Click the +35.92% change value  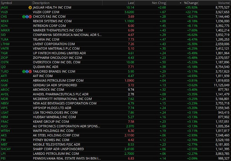click(x=192, y=8)
